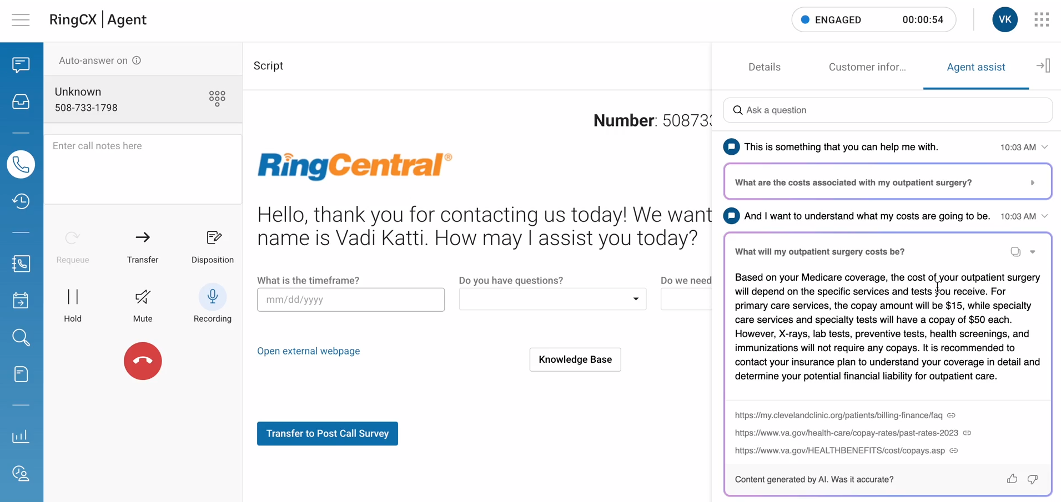Expand the 10:03 AM transcript message options

click(x=1045, y=147)
